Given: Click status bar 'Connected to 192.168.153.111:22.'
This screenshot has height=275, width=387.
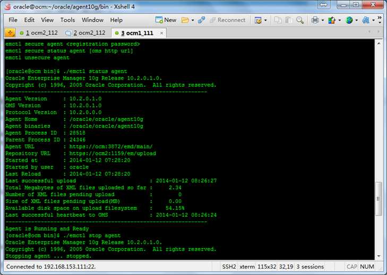Looking at the screenshot, I should point(51,267).
